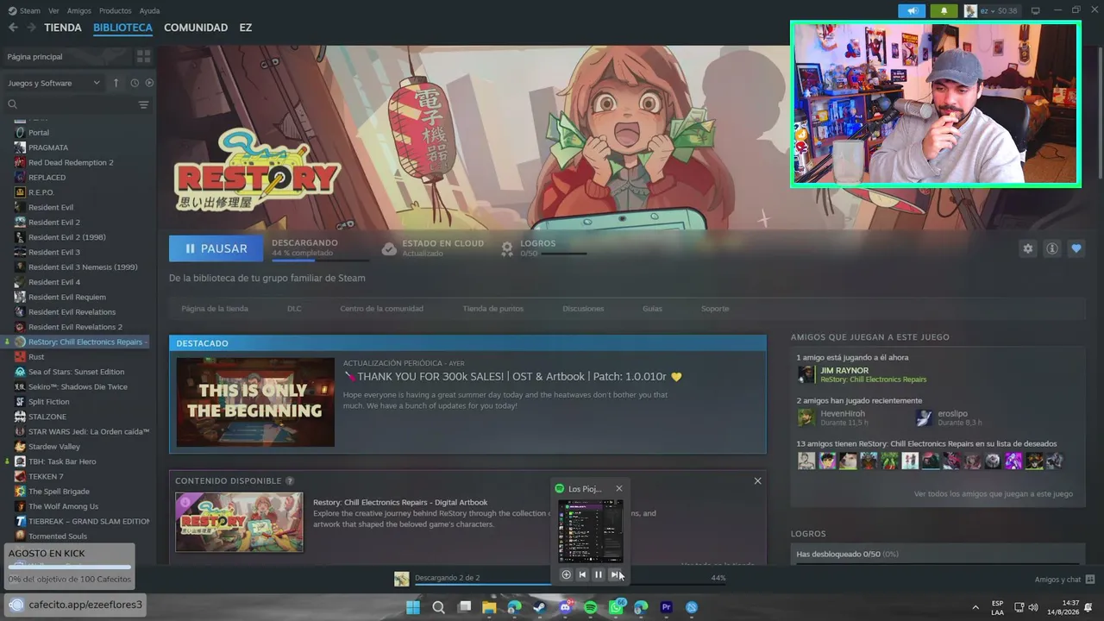Open the Tienda de puntos link
This screenshot has width=1104, height=621.
492,308
